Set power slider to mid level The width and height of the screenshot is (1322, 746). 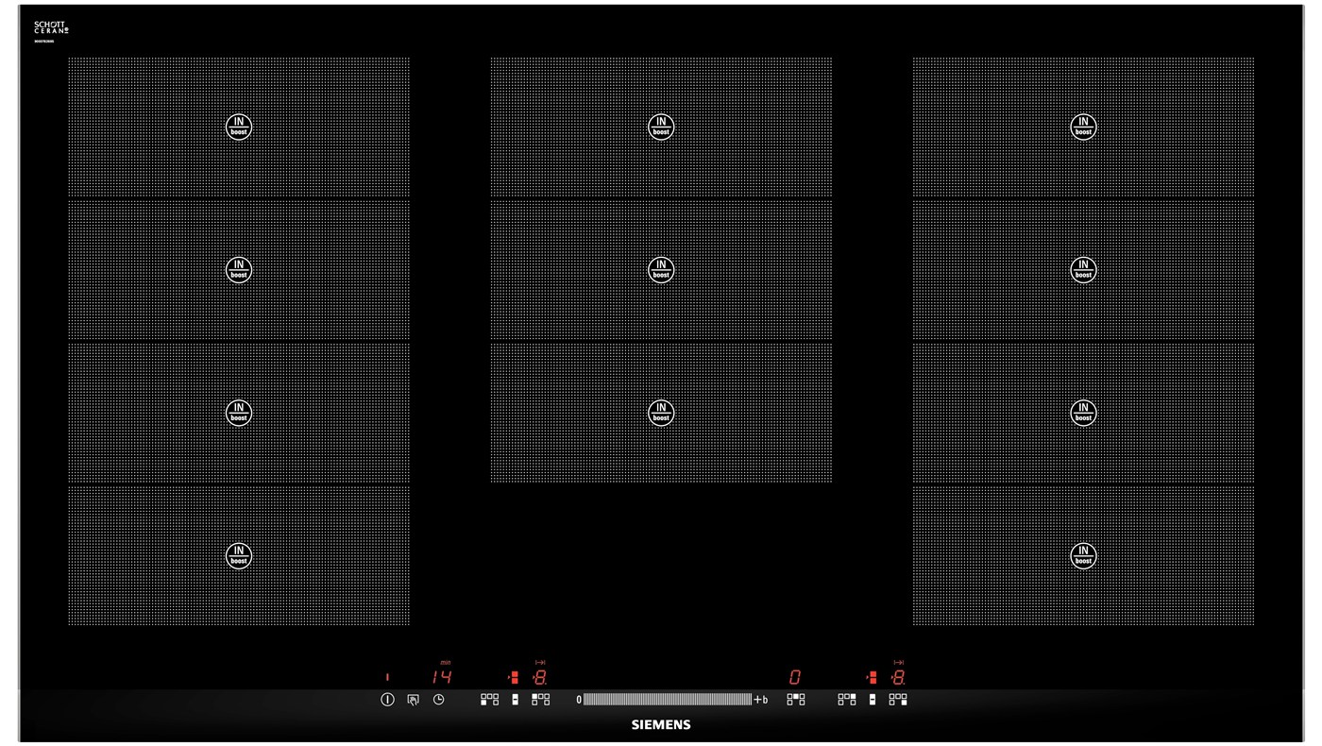coord(668,700)
